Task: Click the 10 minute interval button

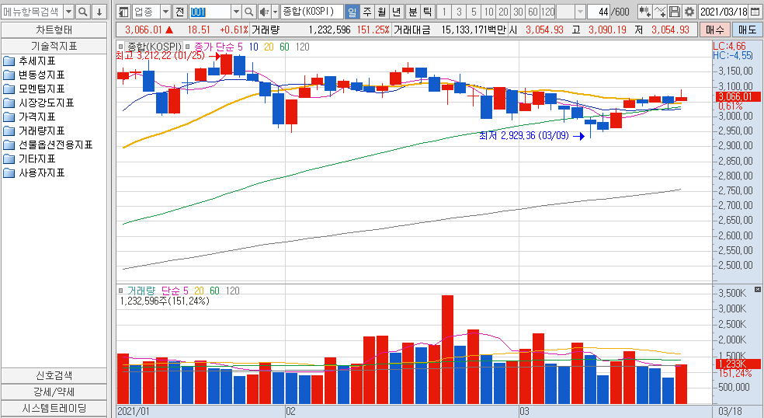Action: [x=488, y=12]
